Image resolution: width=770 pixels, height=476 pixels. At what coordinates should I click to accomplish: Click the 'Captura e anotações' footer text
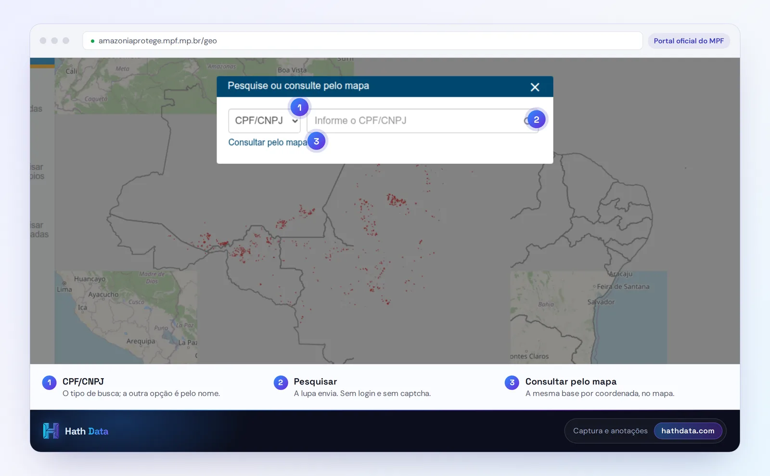(610, 431)
